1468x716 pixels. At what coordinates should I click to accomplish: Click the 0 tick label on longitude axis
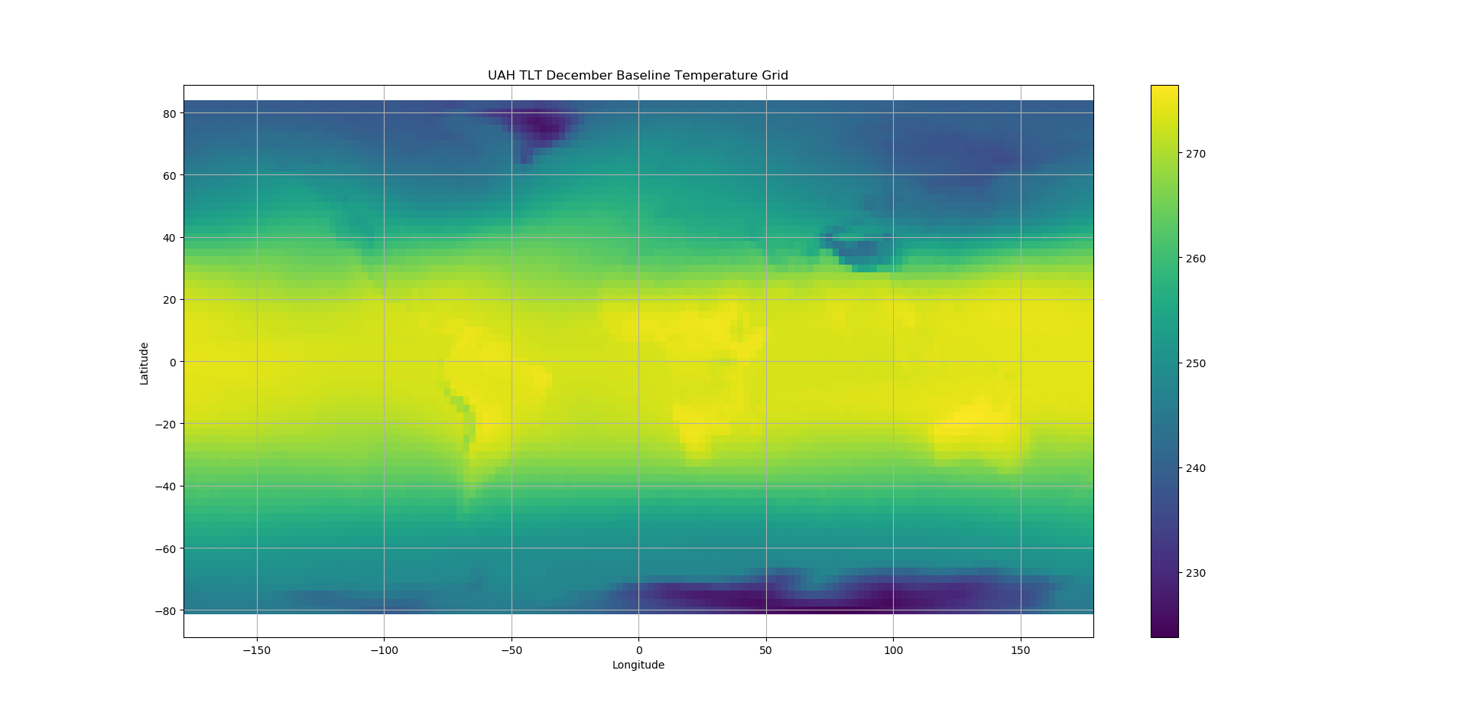(638, 650)
